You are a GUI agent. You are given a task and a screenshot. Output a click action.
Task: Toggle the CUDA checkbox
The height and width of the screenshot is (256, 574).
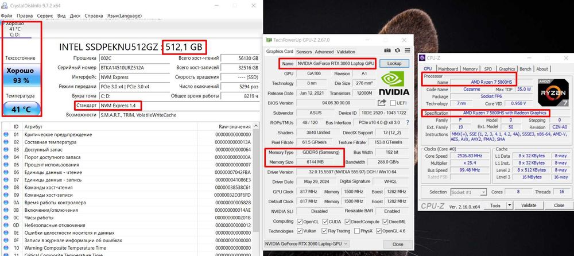(x=325, y=222)
